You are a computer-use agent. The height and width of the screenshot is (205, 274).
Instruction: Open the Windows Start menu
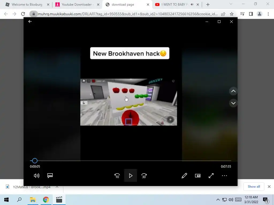pos(6,200)
